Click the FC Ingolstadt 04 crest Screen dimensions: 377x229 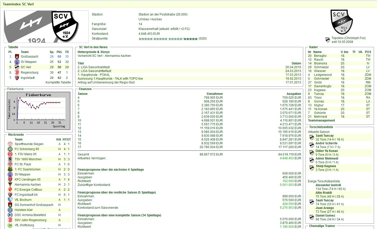pos(10,195)
